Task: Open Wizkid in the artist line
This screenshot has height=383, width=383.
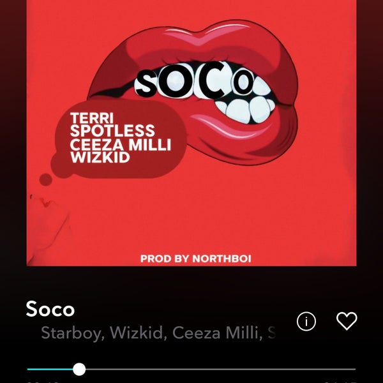Action: (x=136, y=333)
